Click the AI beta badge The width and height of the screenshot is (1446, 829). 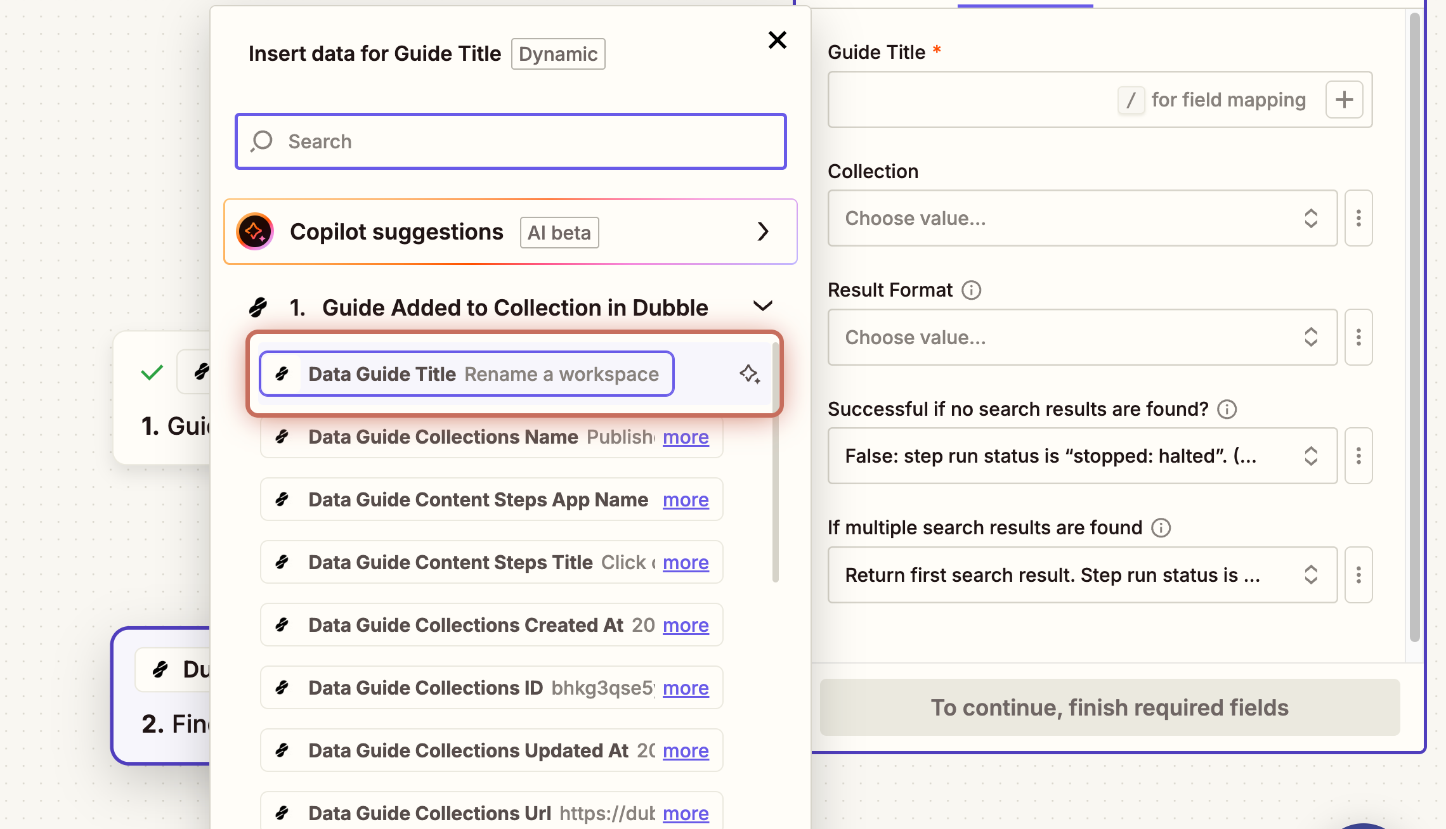tap(559, 233)
